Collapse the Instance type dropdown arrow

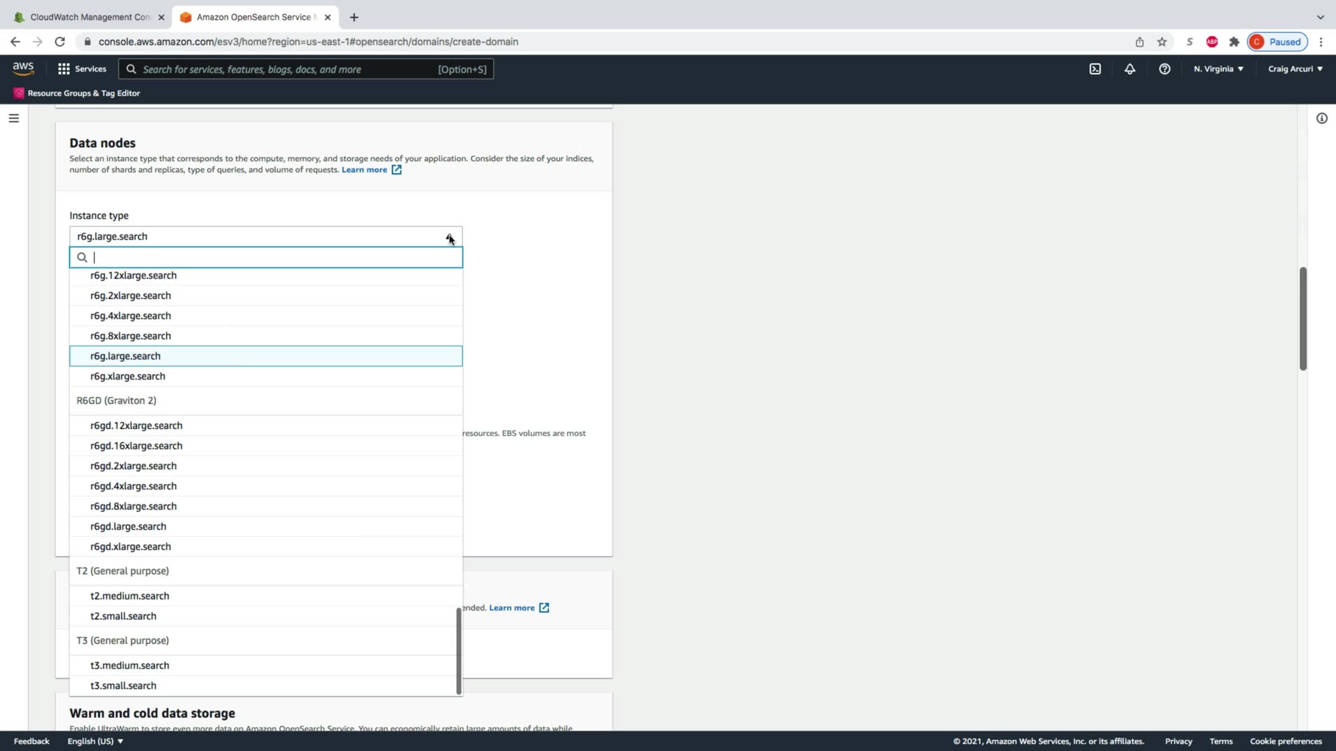[449, 236]
